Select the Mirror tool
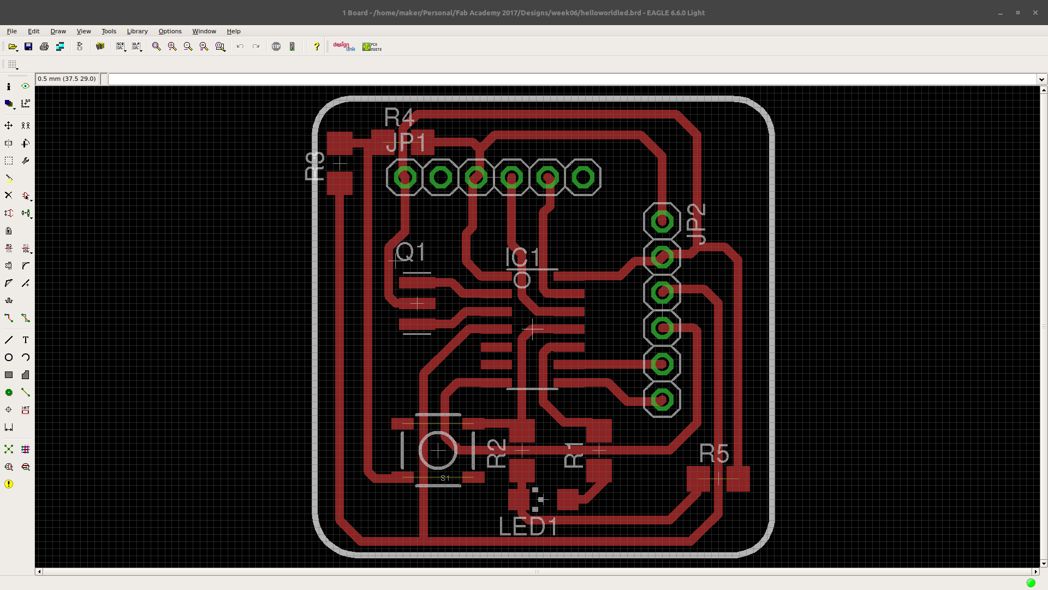The width and height of the screenshot is (1048, 590). pos(9,143)
